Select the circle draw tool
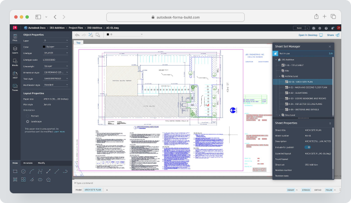This screenshot has height=203, width=351. [x=23, y=171]
